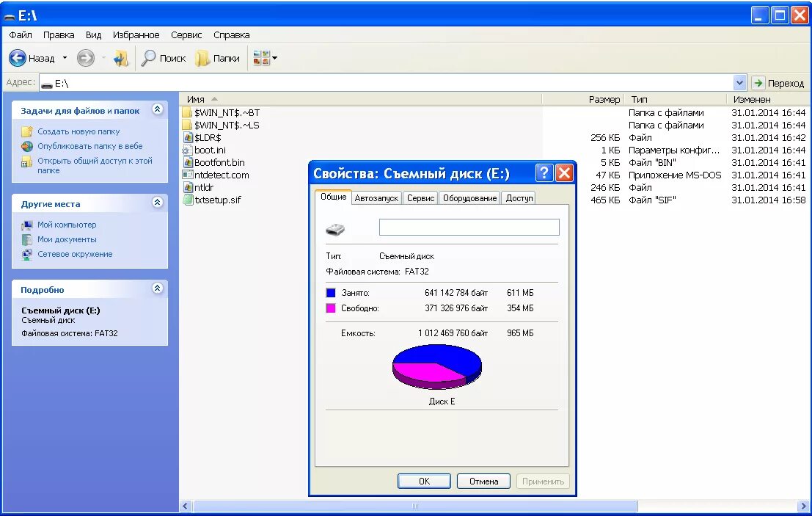The image size is (812, 516).
Task: Click the new folder icon in tasks
Action: click(27, 131)
